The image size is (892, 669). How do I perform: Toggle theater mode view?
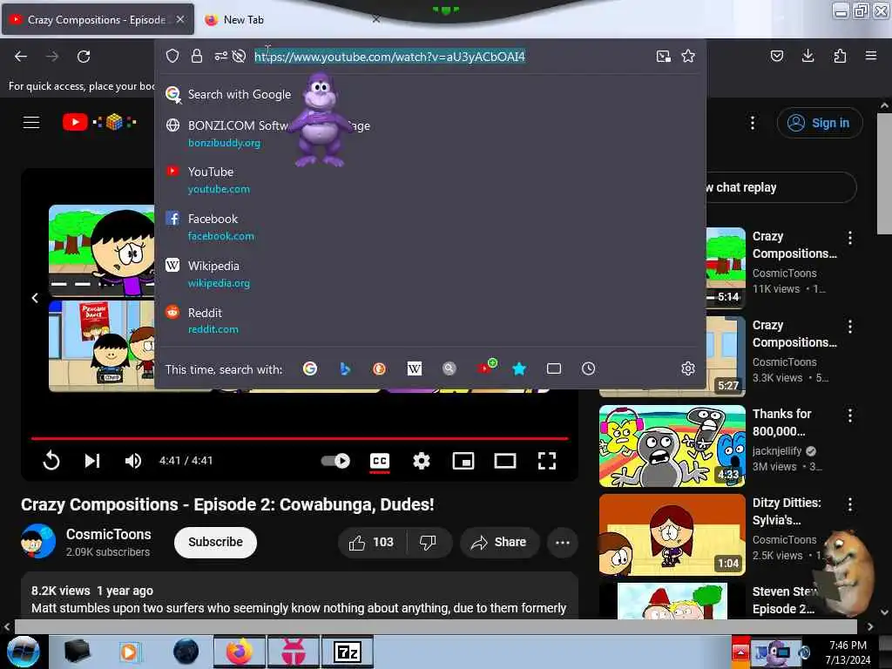(505, 460)
